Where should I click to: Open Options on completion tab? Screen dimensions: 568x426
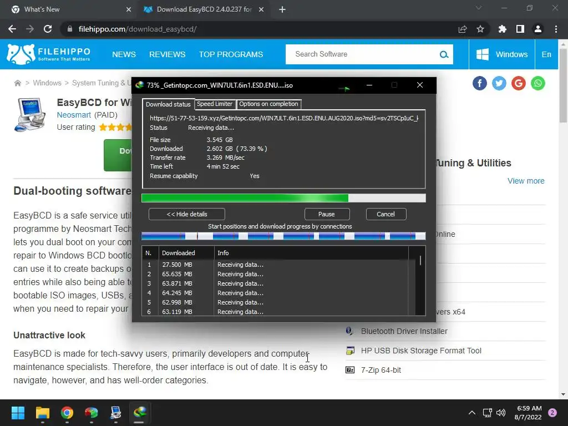coord(269,104)
